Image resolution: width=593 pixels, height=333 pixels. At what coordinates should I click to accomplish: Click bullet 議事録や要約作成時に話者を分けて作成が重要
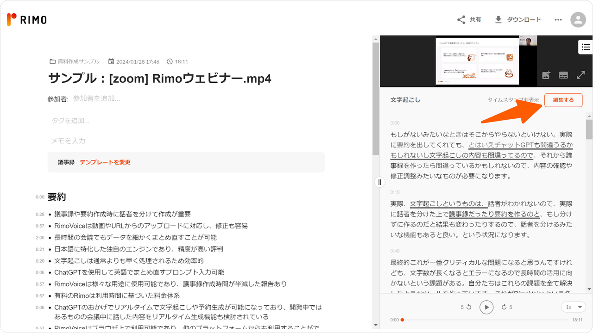pyautogui.click(x=122, y=214)
